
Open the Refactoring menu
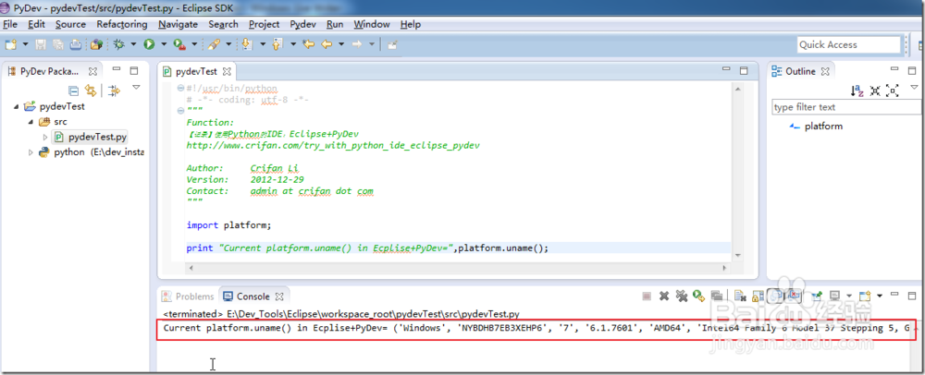click(122, 24)
